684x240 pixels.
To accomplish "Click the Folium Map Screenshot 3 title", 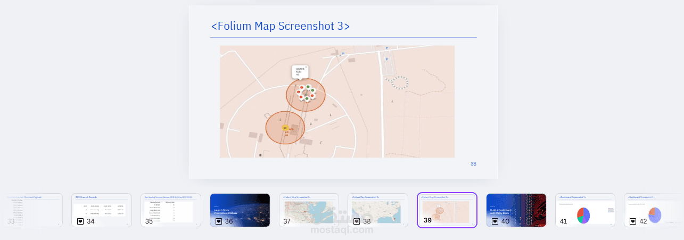I will pyautogui.click(x=281, y=26).
